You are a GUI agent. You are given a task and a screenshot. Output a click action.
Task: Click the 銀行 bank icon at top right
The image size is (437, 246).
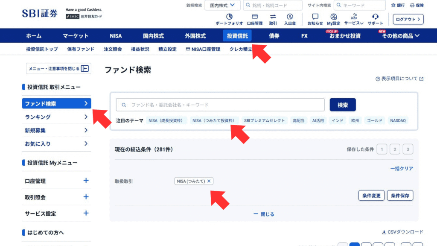pos(399,5)
